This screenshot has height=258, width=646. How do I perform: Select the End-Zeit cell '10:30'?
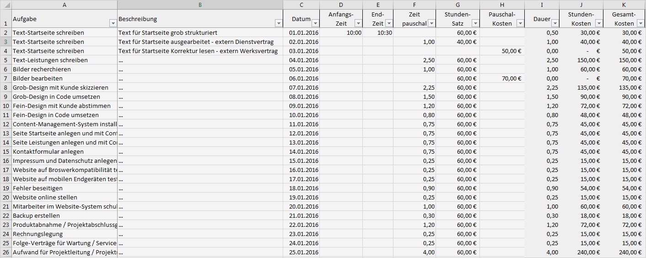coord(378,32)
